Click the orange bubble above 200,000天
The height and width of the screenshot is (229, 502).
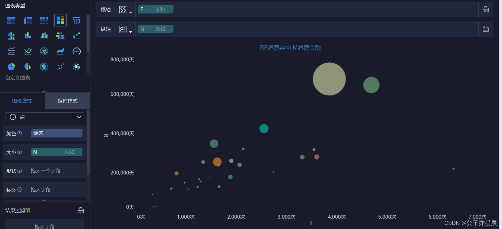click(217, 162)
